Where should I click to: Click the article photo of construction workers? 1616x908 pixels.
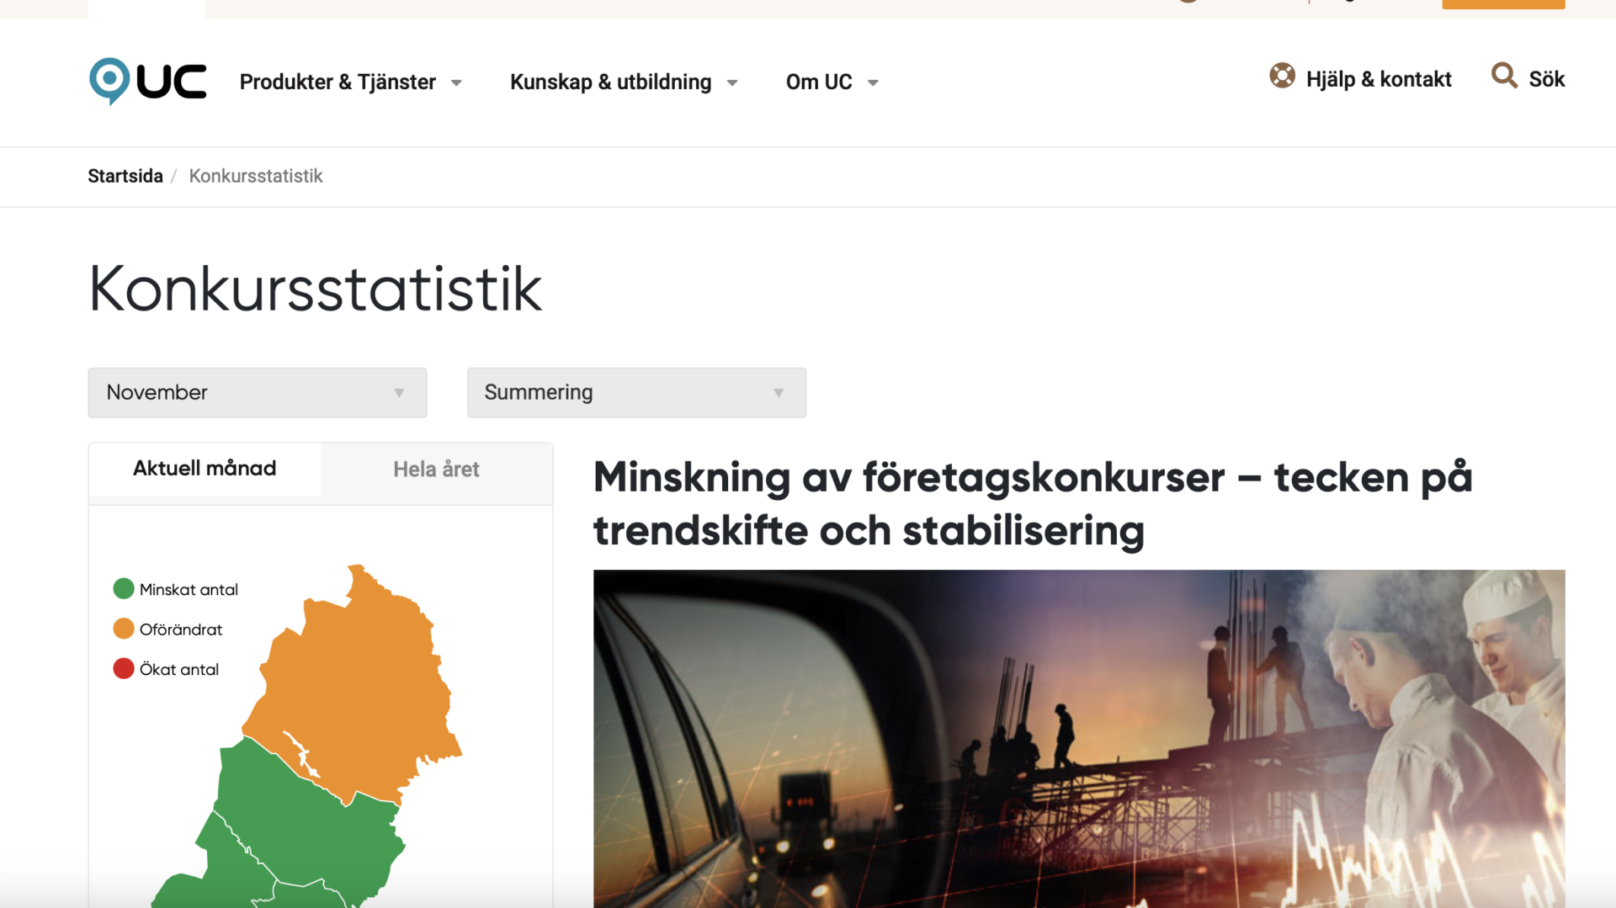pyautogui.click(x=1079, y=738)
